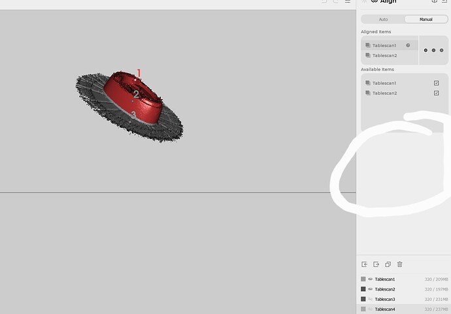The image size is (451, 314).
Task: Click the exit icon beside Align title
Action: pos(444,2)
